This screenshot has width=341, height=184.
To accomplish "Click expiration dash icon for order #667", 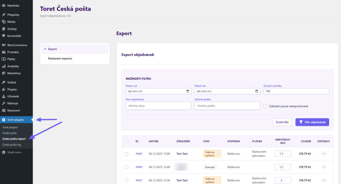I will coord(324,180).
